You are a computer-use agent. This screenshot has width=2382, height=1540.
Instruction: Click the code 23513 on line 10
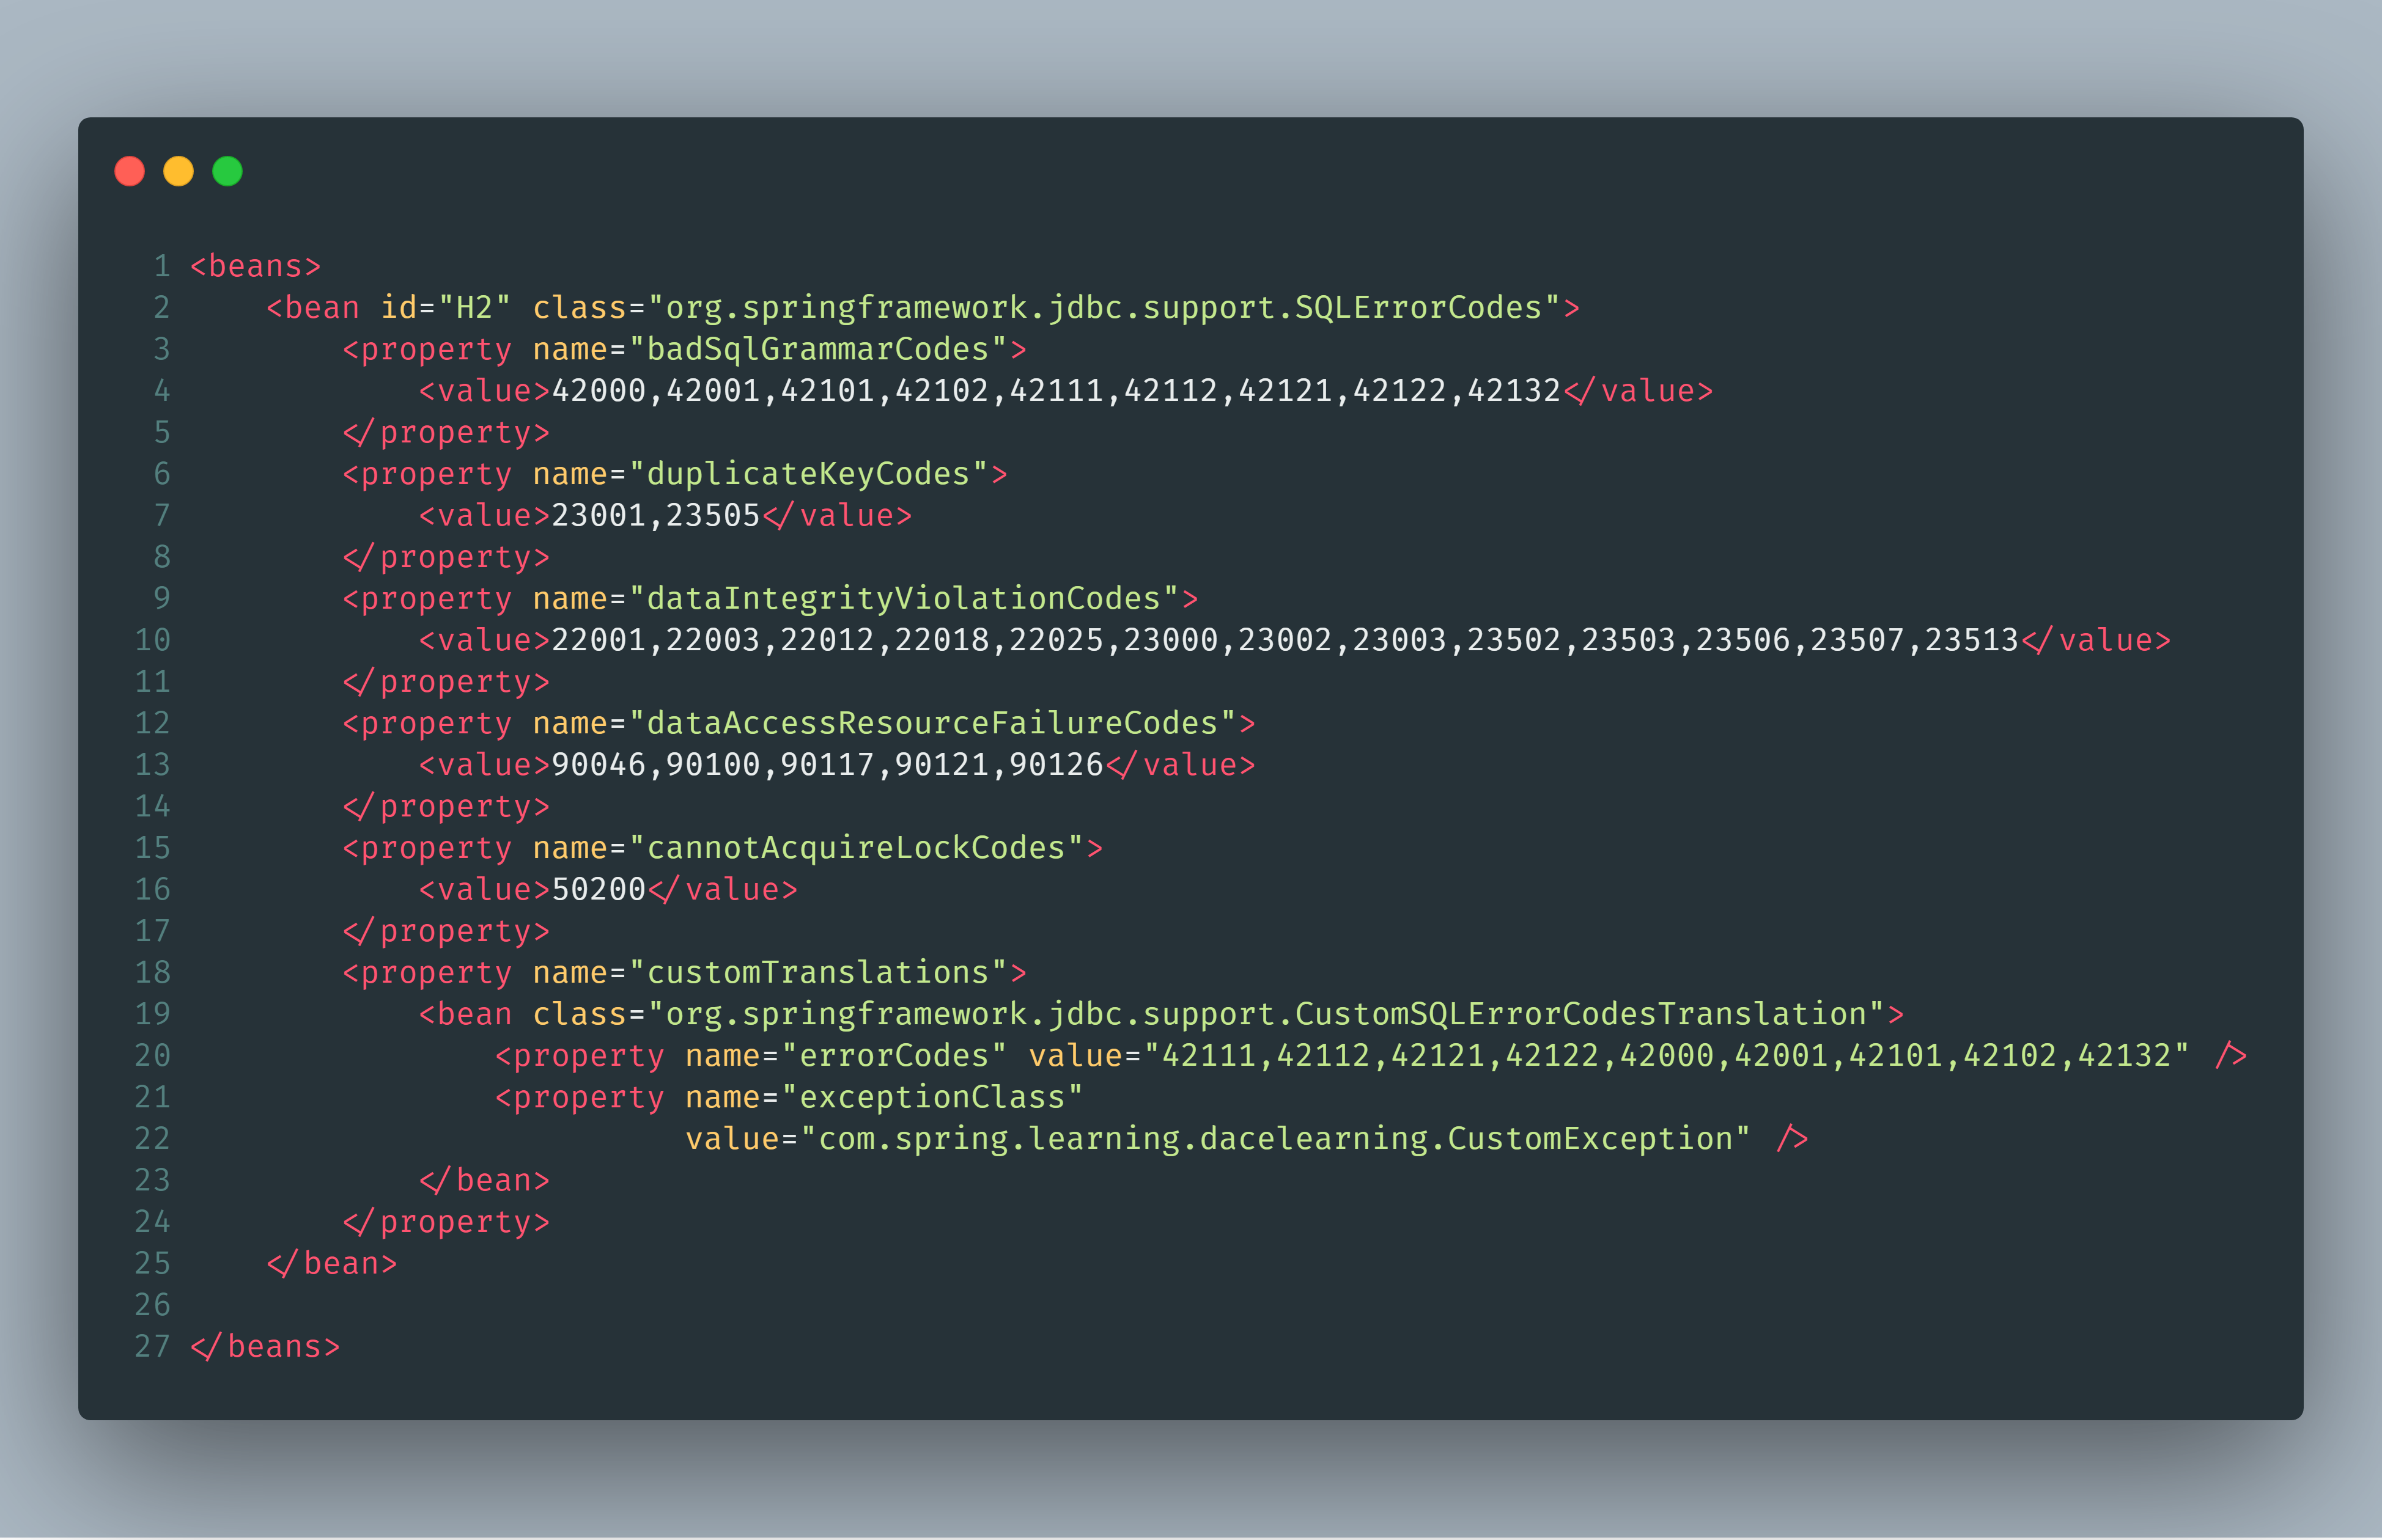pyautogui.click(x=1972, y=640)
